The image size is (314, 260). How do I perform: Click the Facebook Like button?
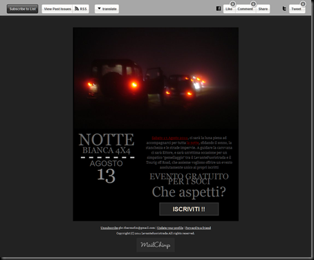(x=229, y=9)
